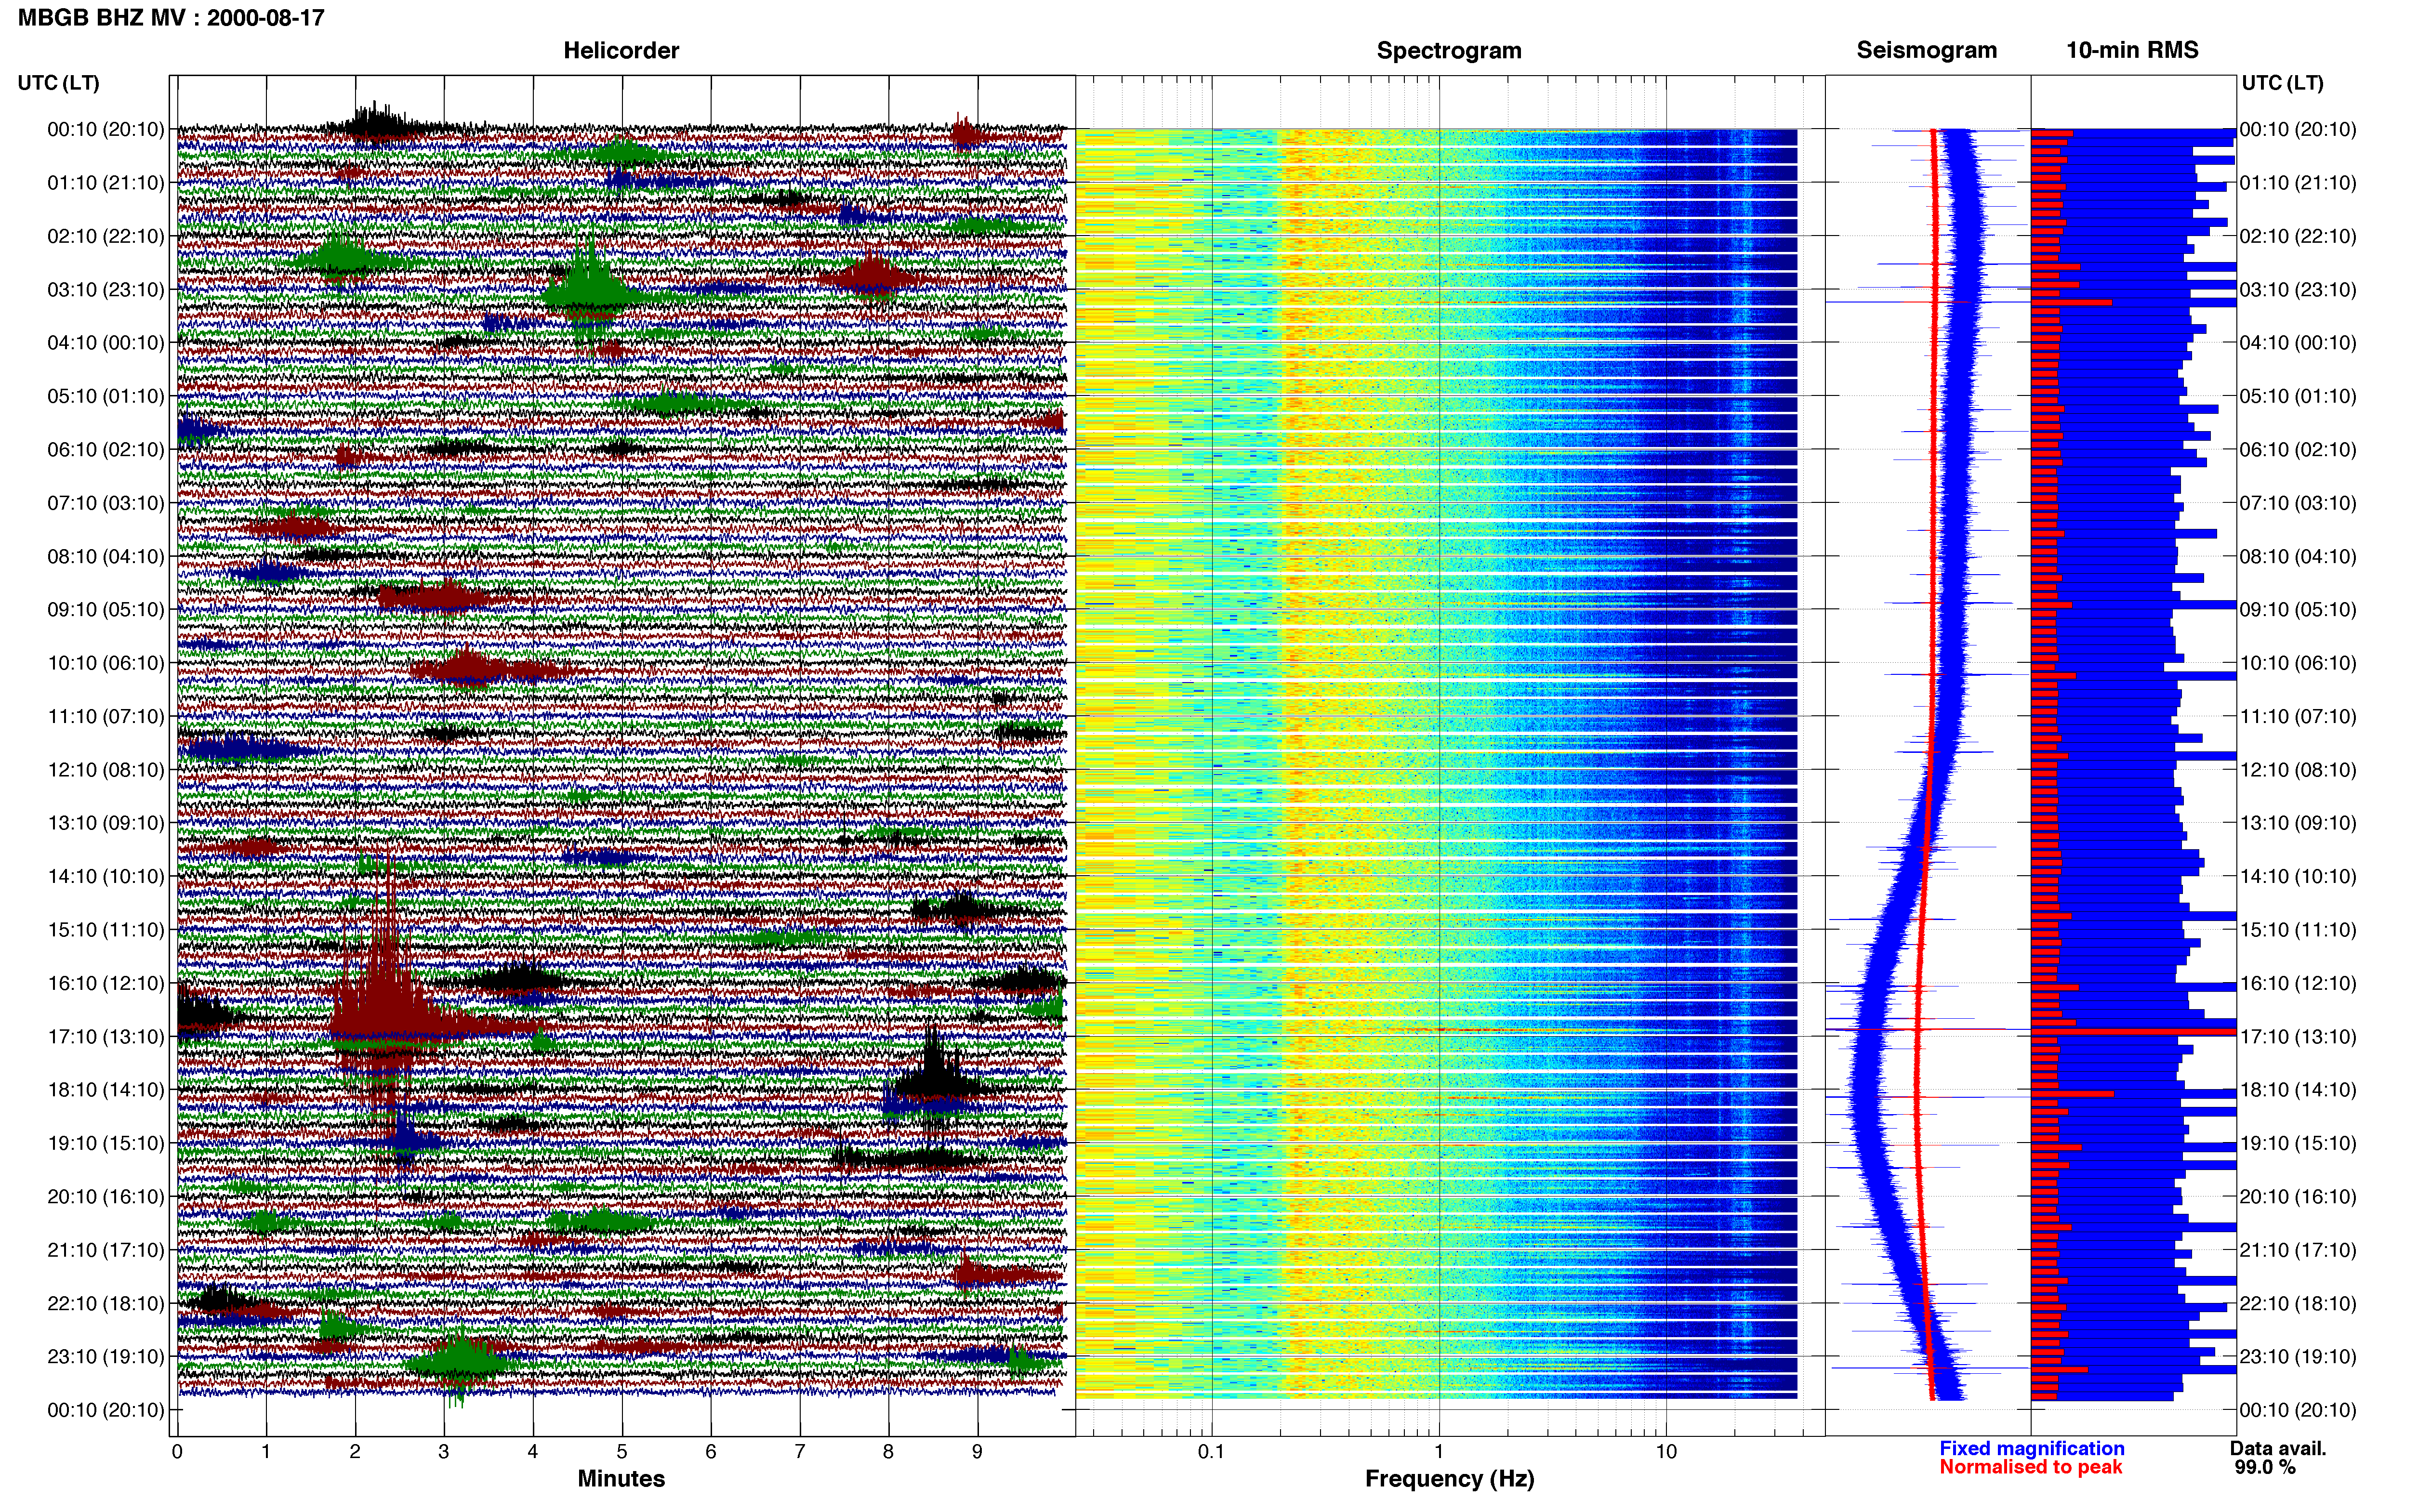This screenshot has width=2418, height=1512.
Task: Click '09:10 (05:10)' on the Helicorder time axis
Action: (106, 610)
